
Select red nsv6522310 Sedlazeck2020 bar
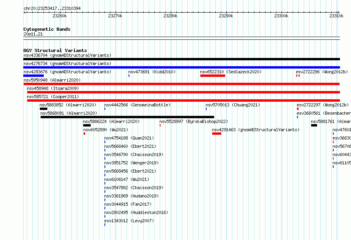(x=213, y=76)
